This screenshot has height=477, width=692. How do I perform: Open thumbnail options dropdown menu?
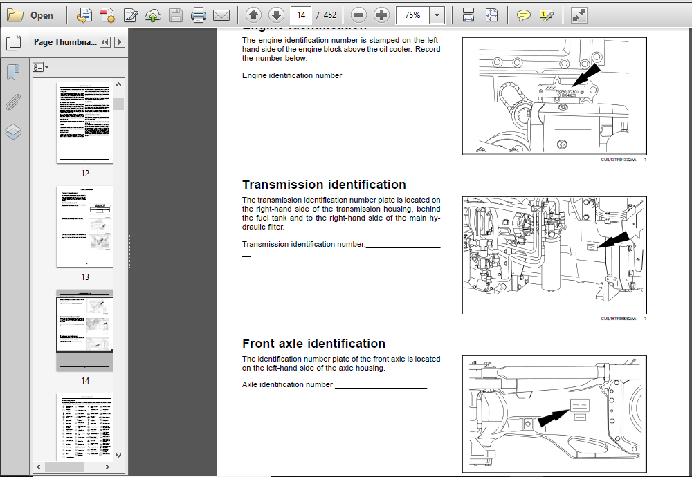[40, 68]
